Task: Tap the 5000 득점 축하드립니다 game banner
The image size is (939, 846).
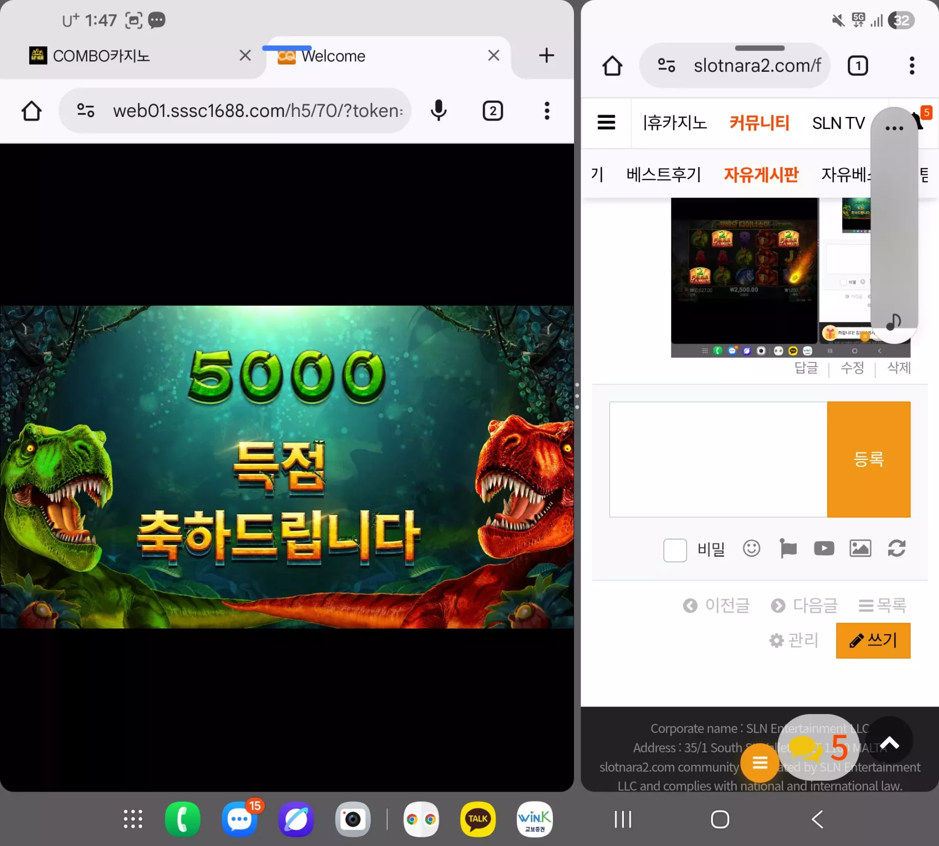Action: [x=287, y=467]
